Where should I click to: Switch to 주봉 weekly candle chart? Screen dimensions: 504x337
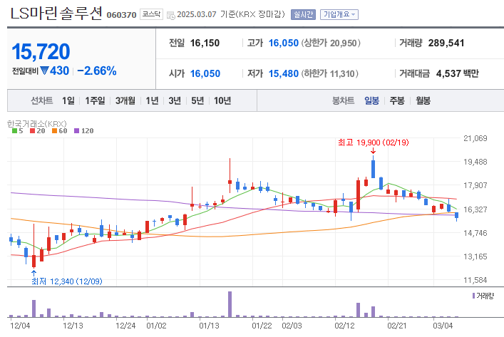[x=397, y=101]
